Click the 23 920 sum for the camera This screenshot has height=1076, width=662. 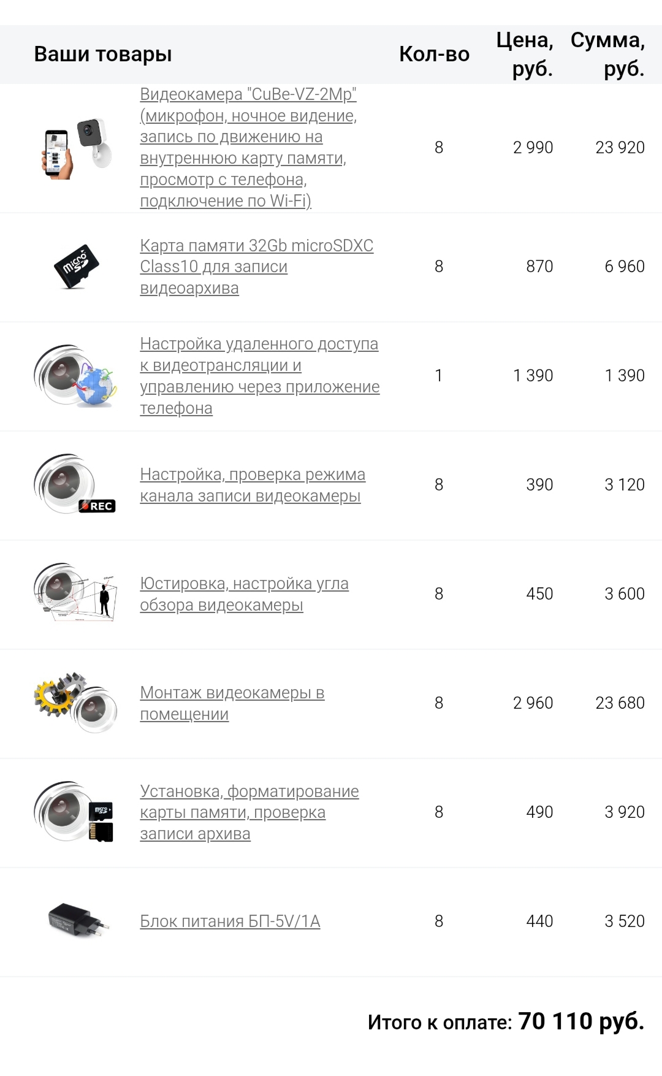[x=620, y=148]
